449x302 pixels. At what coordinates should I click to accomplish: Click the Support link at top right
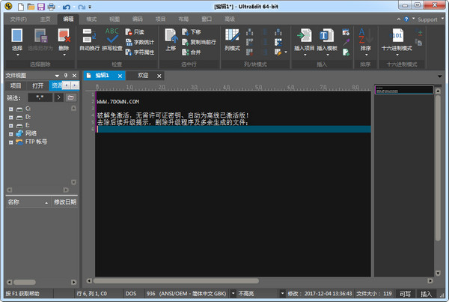427,19
